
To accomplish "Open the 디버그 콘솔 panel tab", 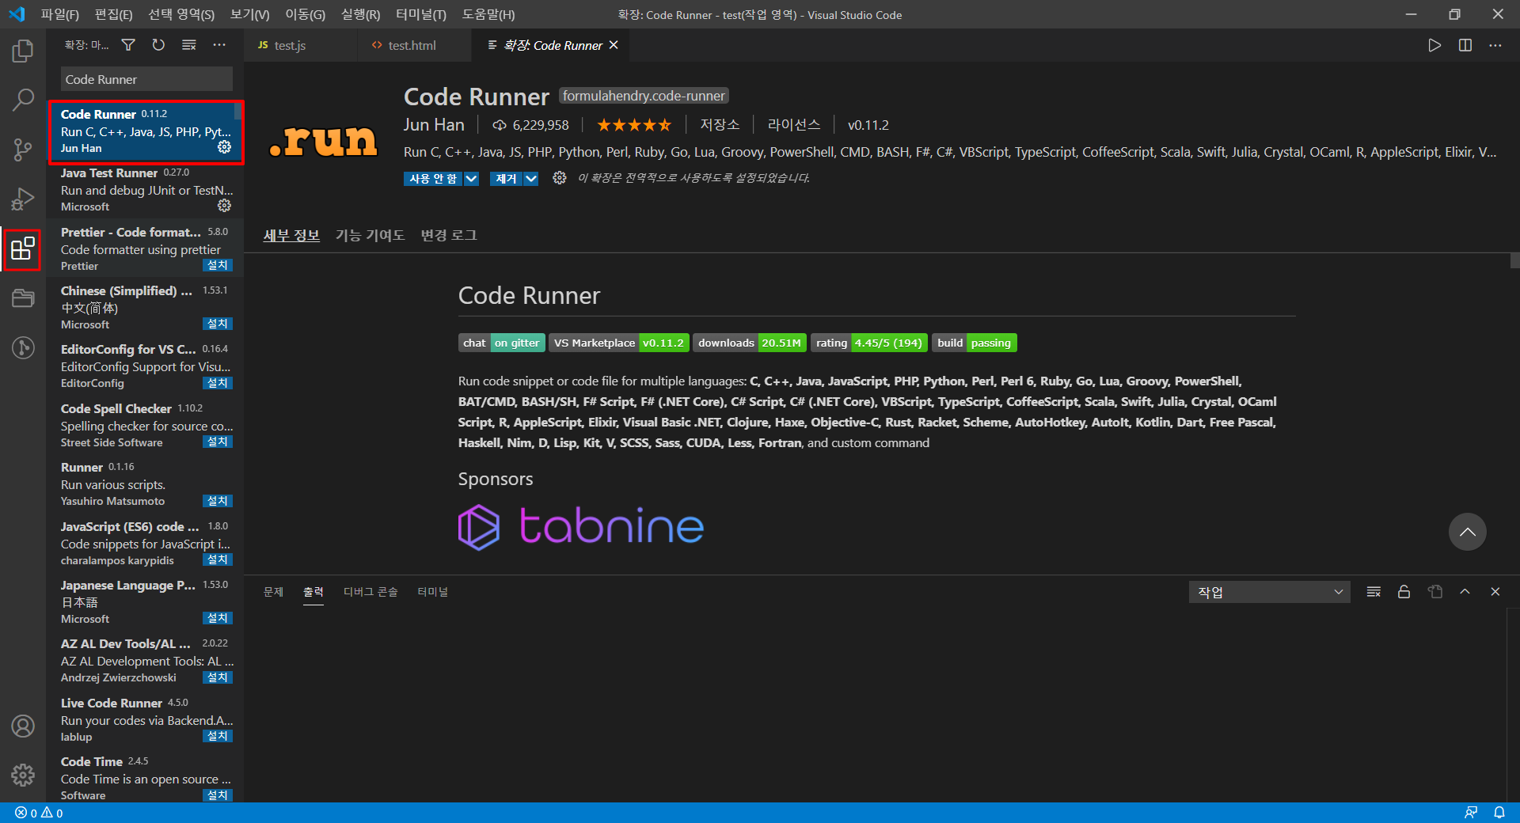I will point(370,592).
